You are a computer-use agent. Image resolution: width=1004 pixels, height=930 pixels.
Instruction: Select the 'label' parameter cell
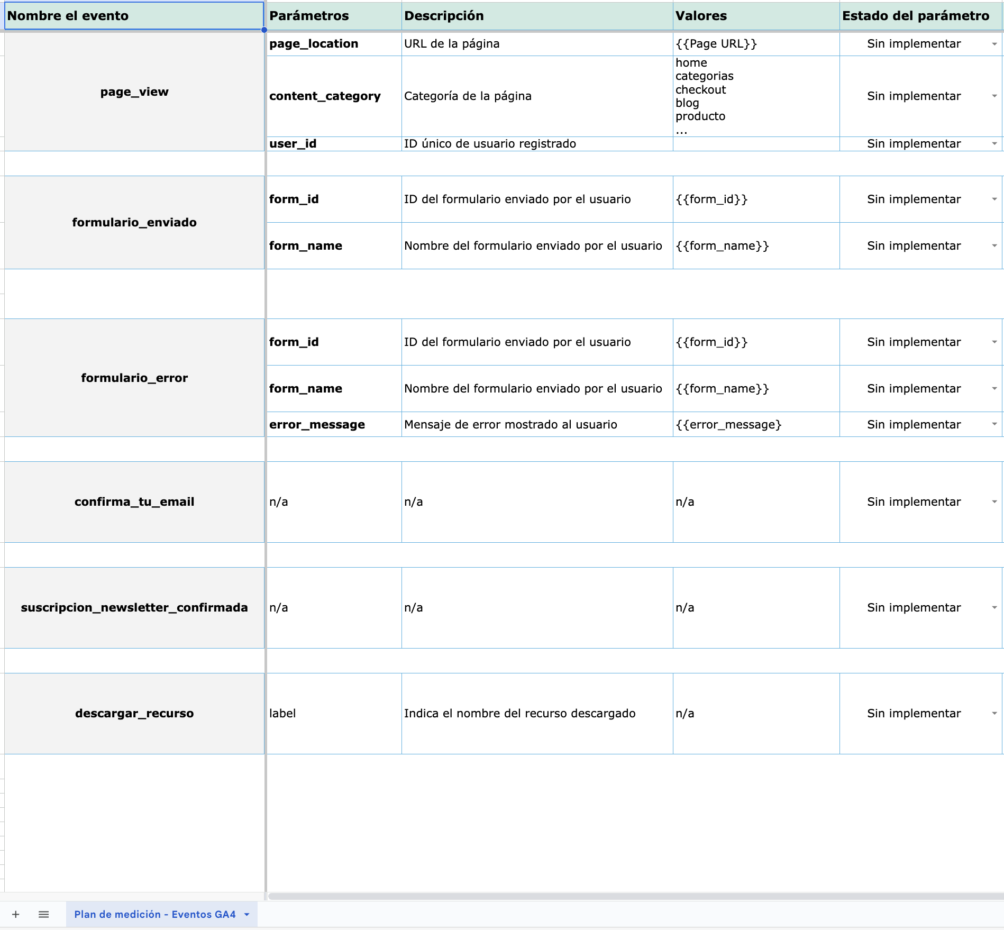pyautogui.click(x=334, y=714)
